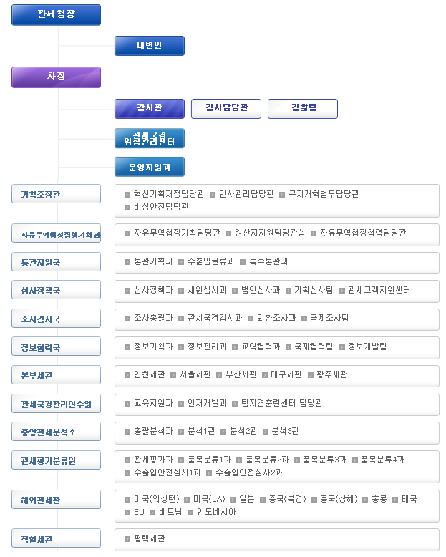Select the 평택세관 link
The image size is (446, 557).
point(150,538)
